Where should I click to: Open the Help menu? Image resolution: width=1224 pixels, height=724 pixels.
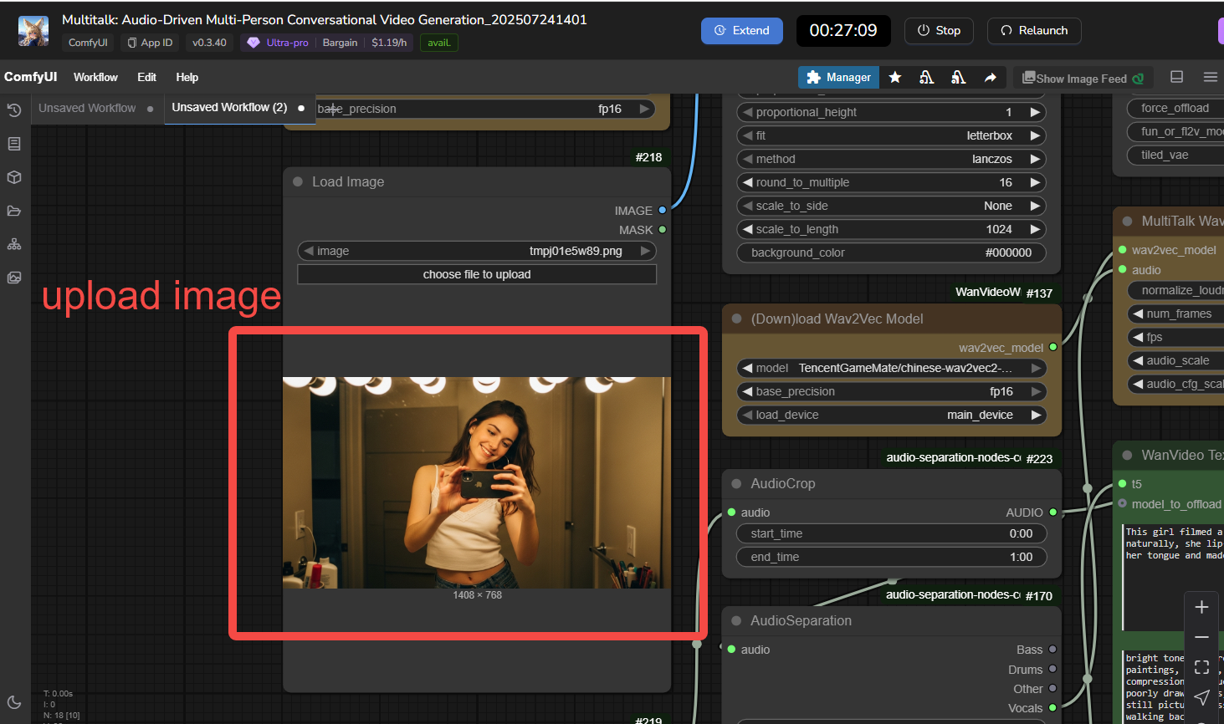point(187,77)
